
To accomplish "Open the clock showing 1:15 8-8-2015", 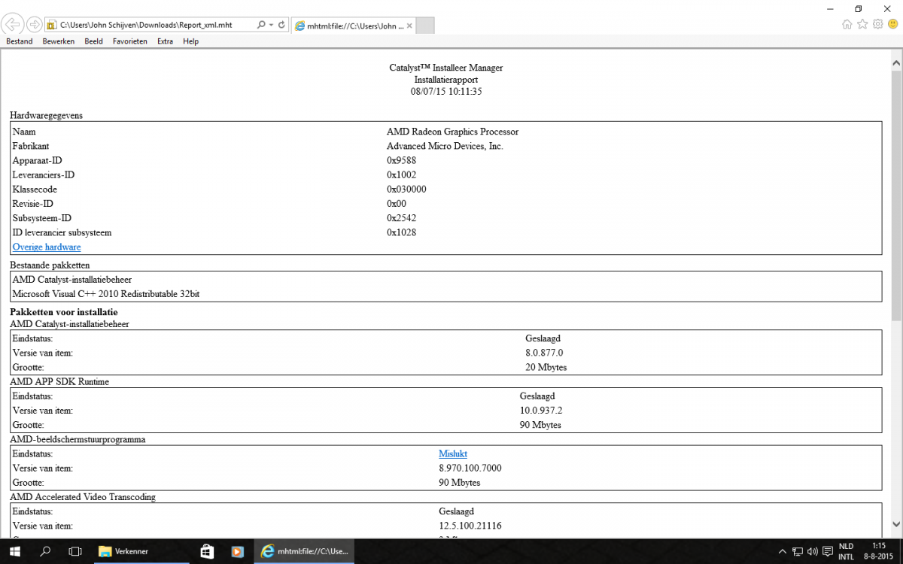I will tap(878, 551).
